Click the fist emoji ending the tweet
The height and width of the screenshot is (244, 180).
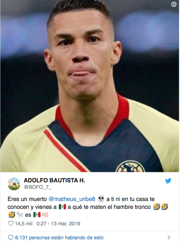45,215
